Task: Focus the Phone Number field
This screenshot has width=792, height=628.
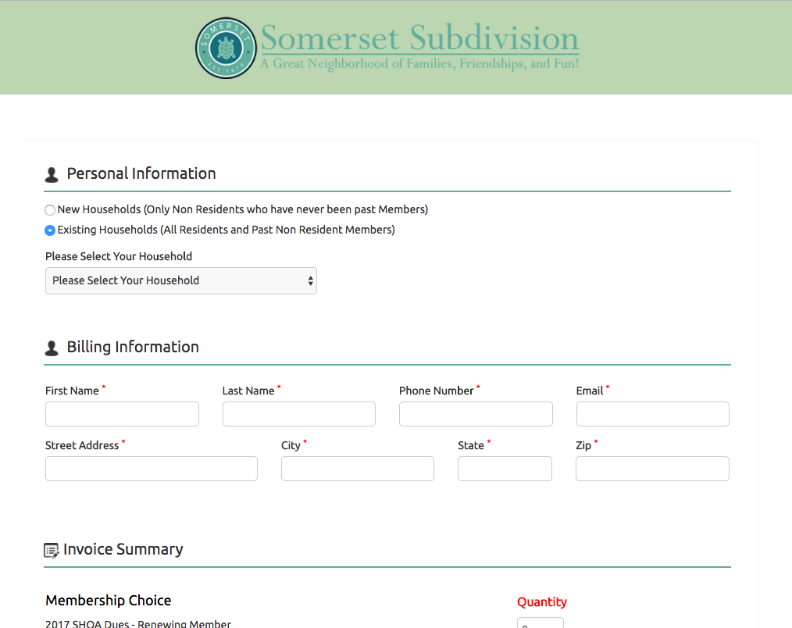Action: pyautogui.click(x=476, y=414)
